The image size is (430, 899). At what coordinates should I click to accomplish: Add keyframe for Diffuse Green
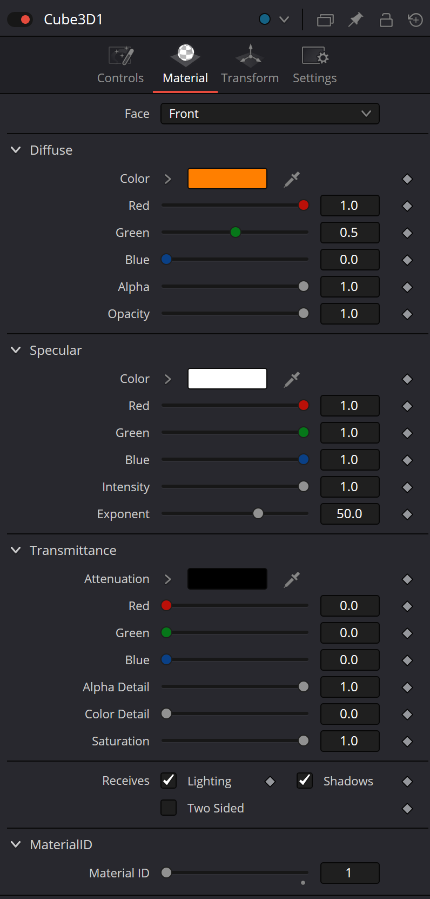pyautogui.click(x=407, y=233)
